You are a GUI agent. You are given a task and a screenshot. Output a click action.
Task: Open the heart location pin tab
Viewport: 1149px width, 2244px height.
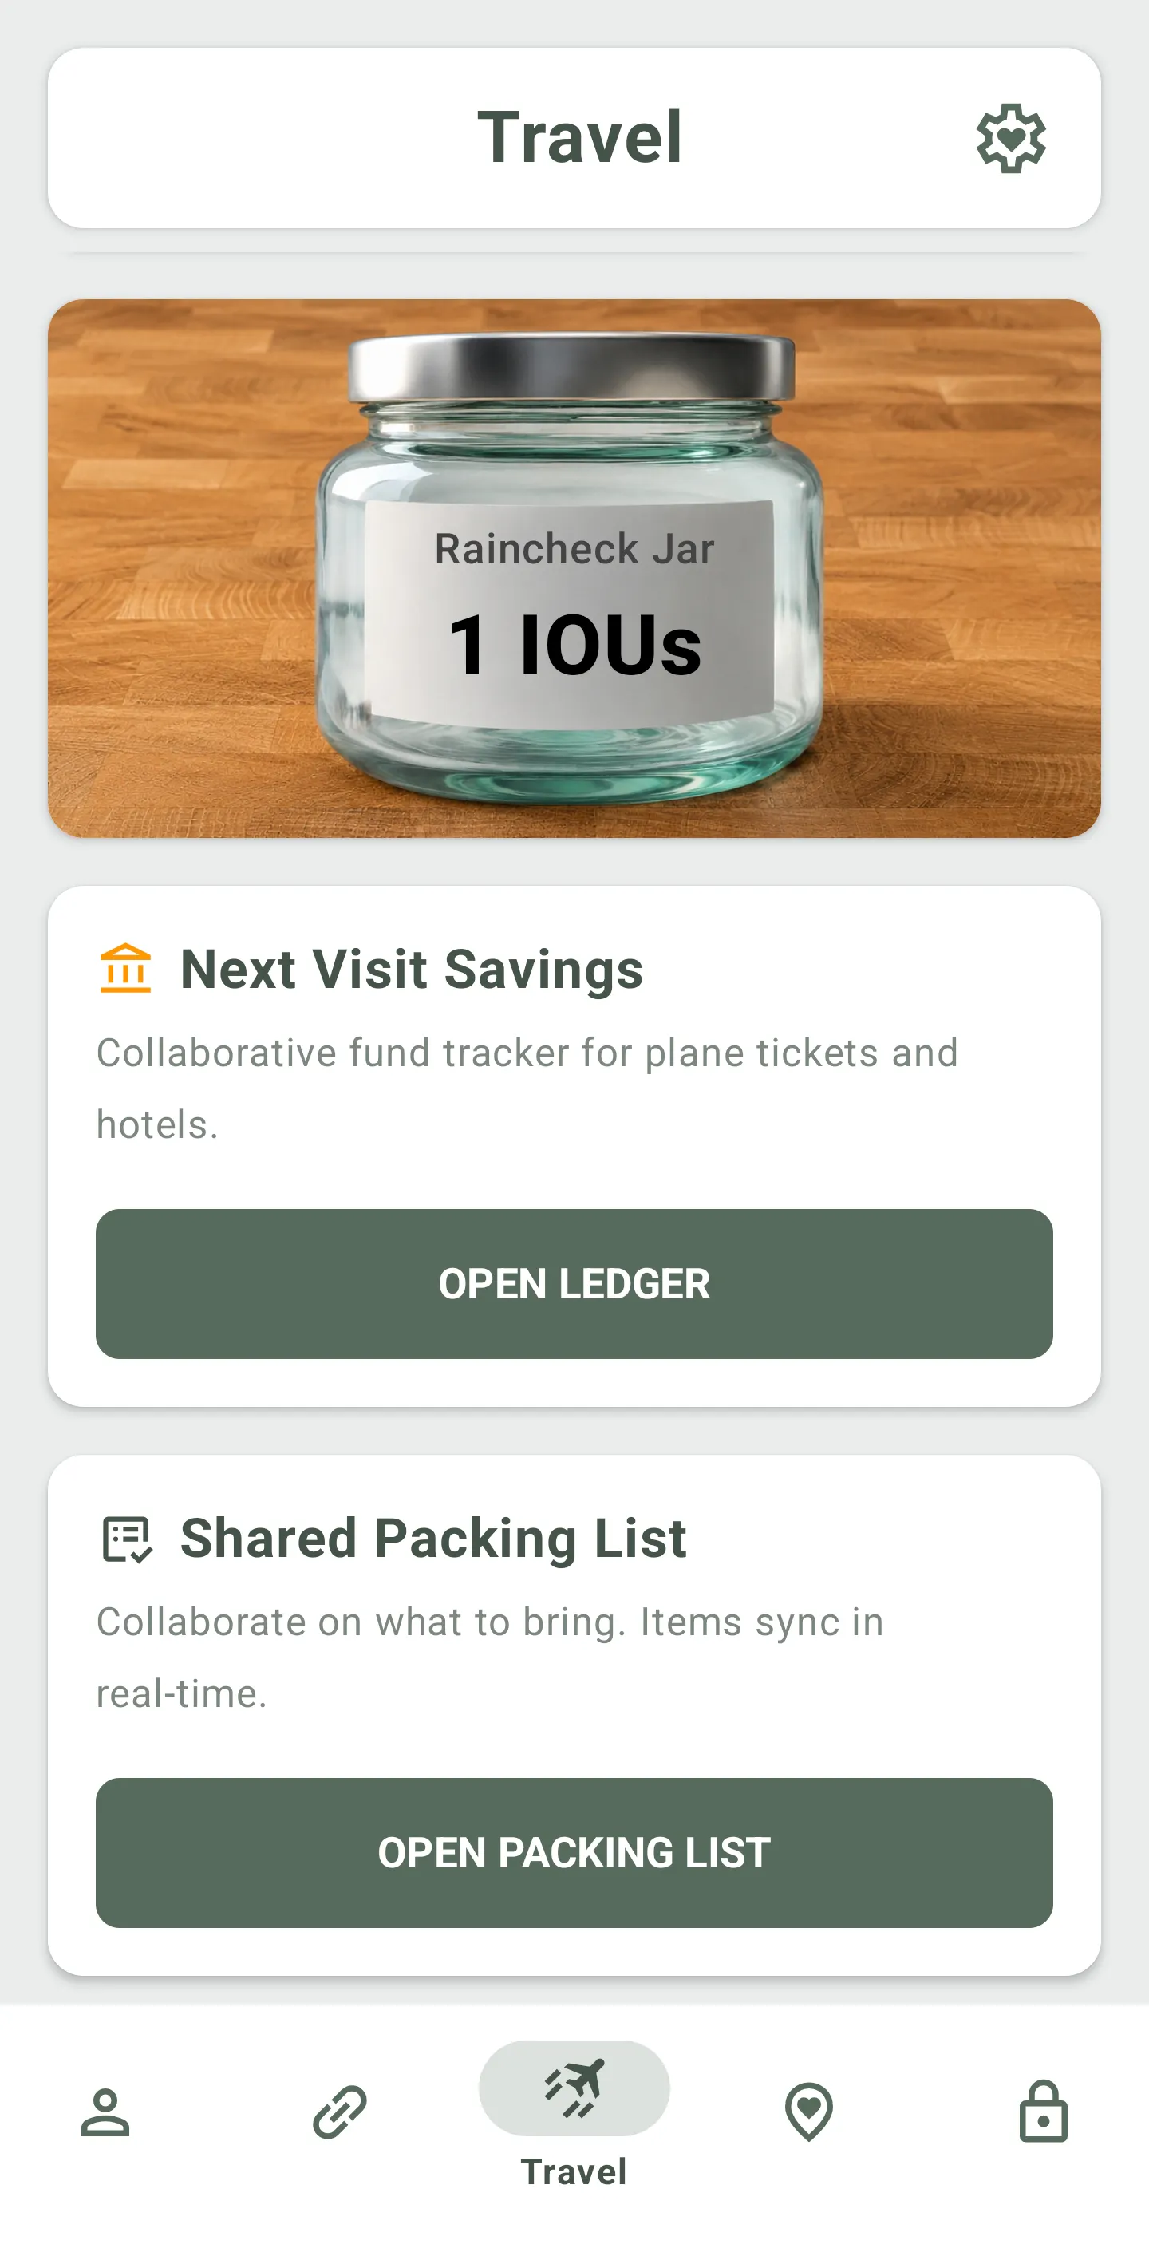click(x=808, y=2112)
